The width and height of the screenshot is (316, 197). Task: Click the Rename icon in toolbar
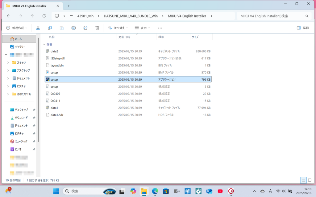point(73,28)
